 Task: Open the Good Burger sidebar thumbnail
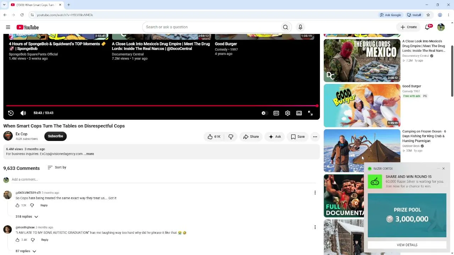click(x=362, y=106)
